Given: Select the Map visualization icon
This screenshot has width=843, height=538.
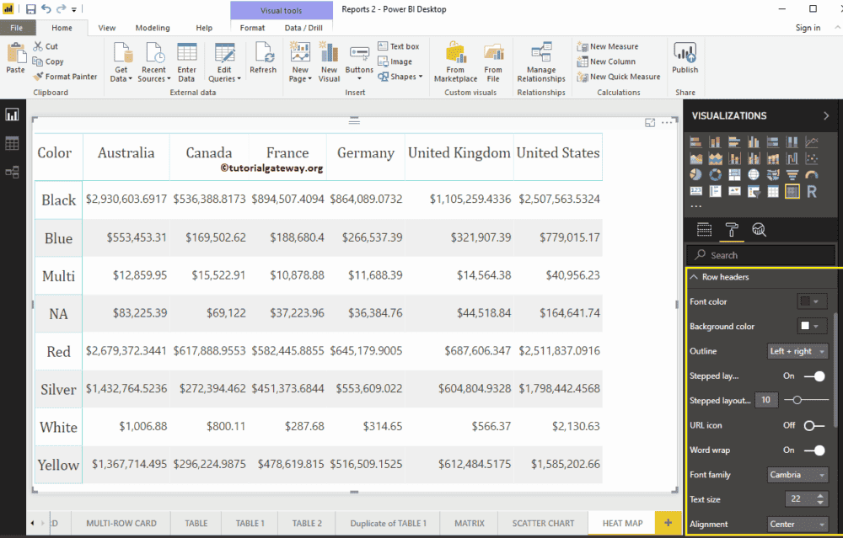Looking at the screenshot, I should pyautogui.click(x=754, y=174).
